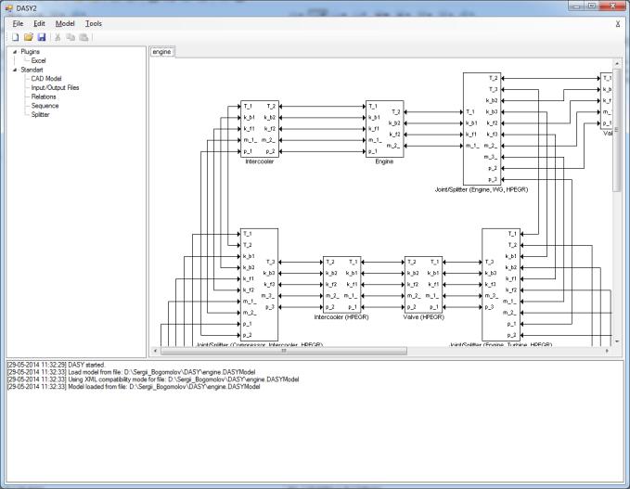The width and height of the screenshot is (630, 489).
Task: Click the Open folder toolbar icon
Action: 28,37
